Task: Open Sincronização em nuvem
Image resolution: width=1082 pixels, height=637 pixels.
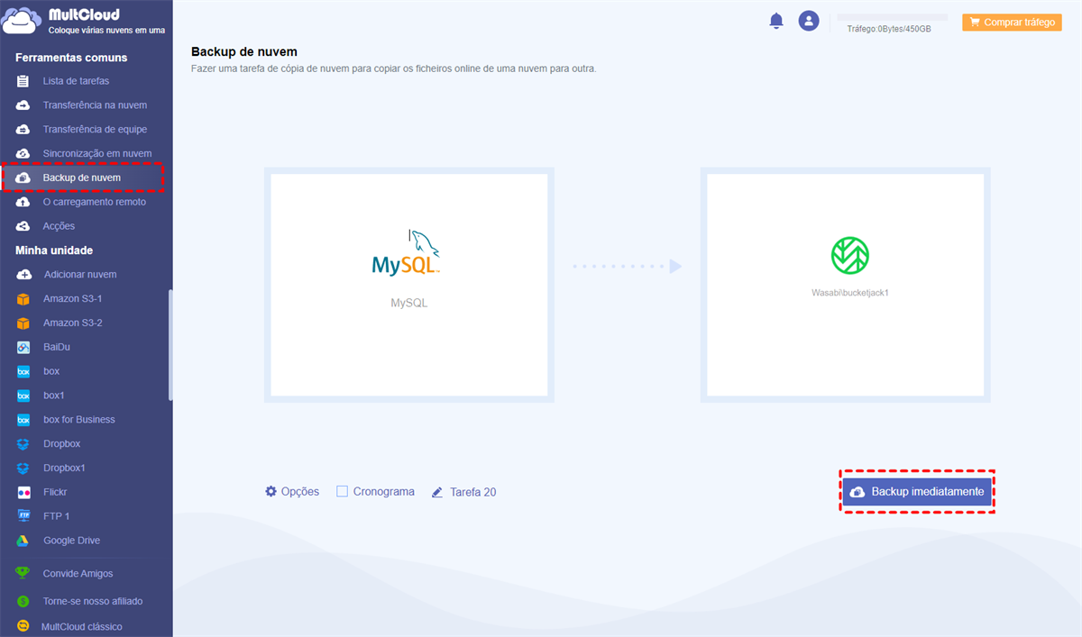Action: pos(97,154)
